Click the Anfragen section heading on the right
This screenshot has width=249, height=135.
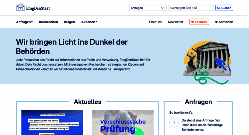click(198, 102)
